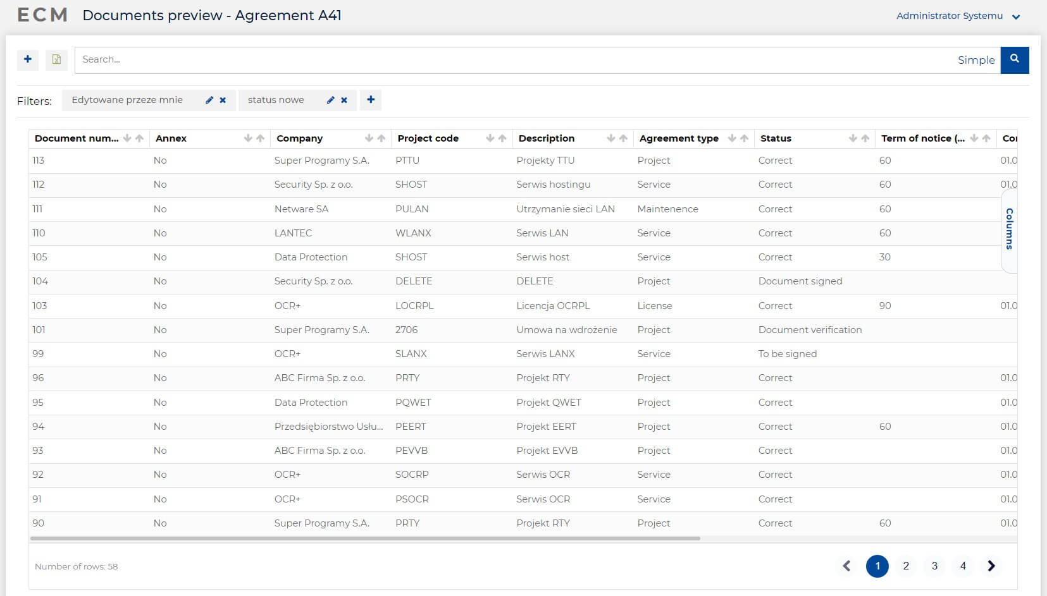The width and height of the screenshot is (1047, 596).
Task: Remove the 'Edytowane przeze mnie' filter
Action: [223, 100]
